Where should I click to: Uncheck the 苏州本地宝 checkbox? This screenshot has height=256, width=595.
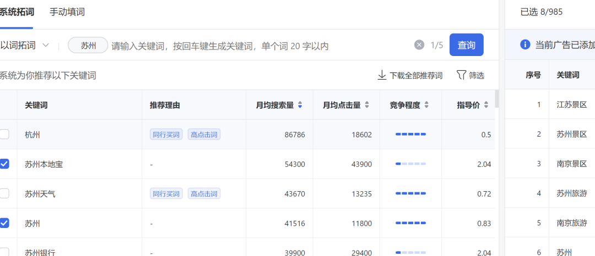pyautogui.click(x=4, y=164)
